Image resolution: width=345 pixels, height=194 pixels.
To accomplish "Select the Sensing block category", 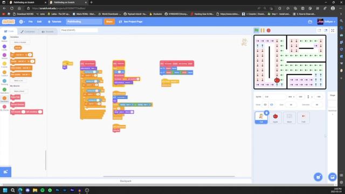I will click(x=4, y=82).
